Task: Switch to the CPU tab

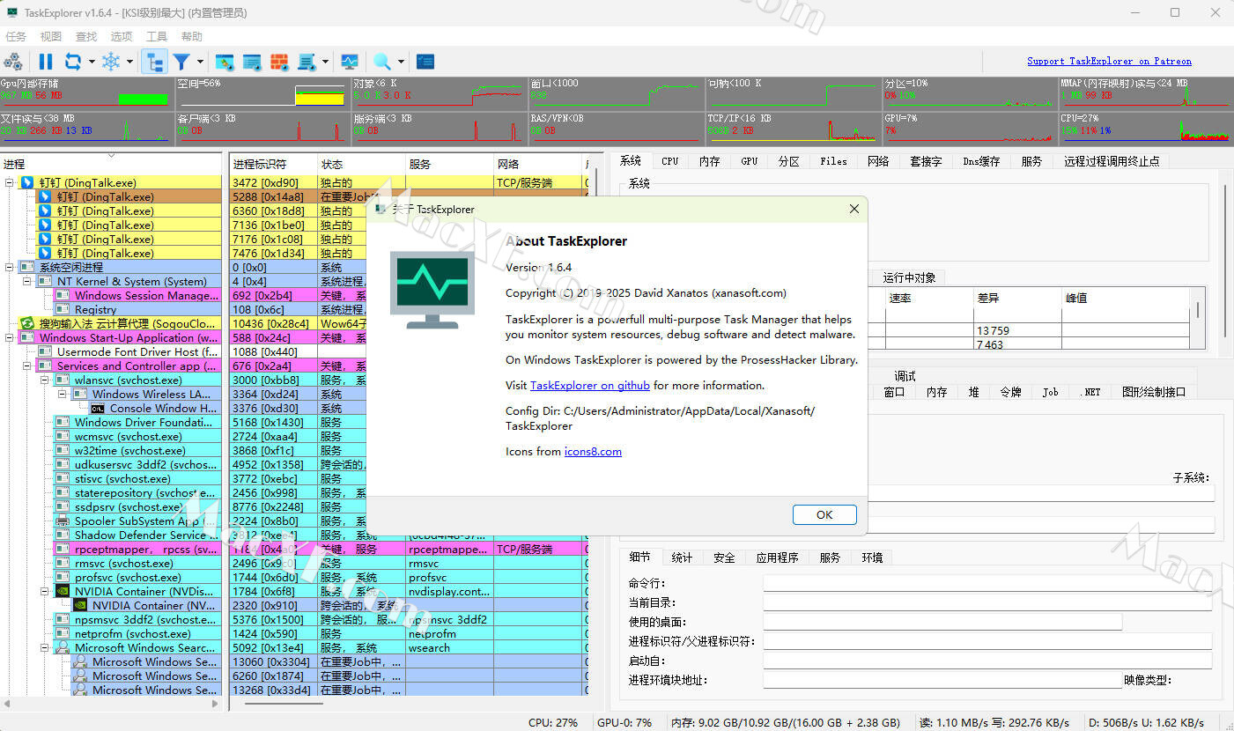Action: [670, 161]
